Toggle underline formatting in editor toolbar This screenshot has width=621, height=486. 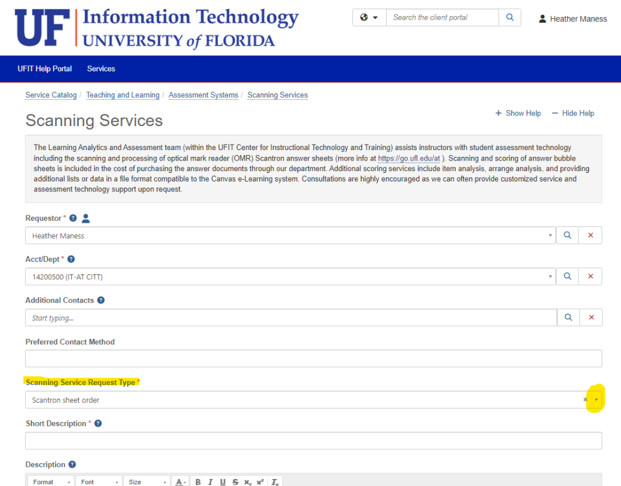(x=223, y=482)
